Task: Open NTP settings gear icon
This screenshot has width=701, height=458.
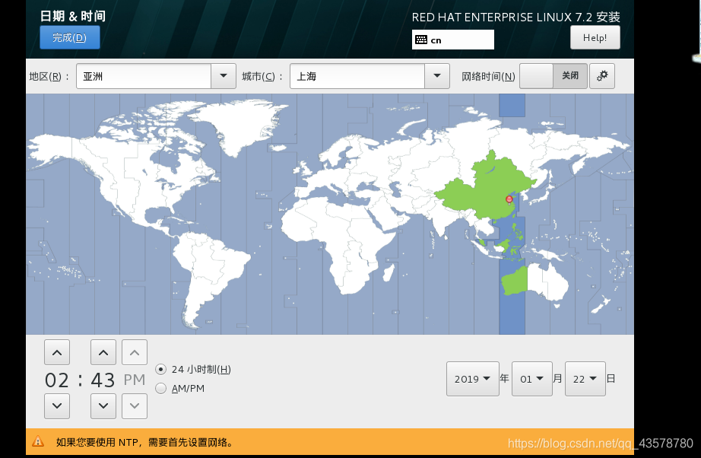Action: tap(602, 76)
